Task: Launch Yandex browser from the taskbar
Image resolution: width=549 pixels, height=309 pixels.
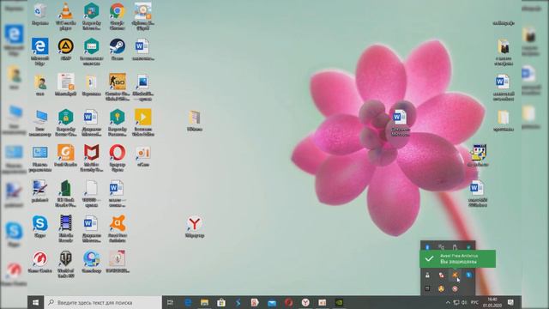Action: 305,302
